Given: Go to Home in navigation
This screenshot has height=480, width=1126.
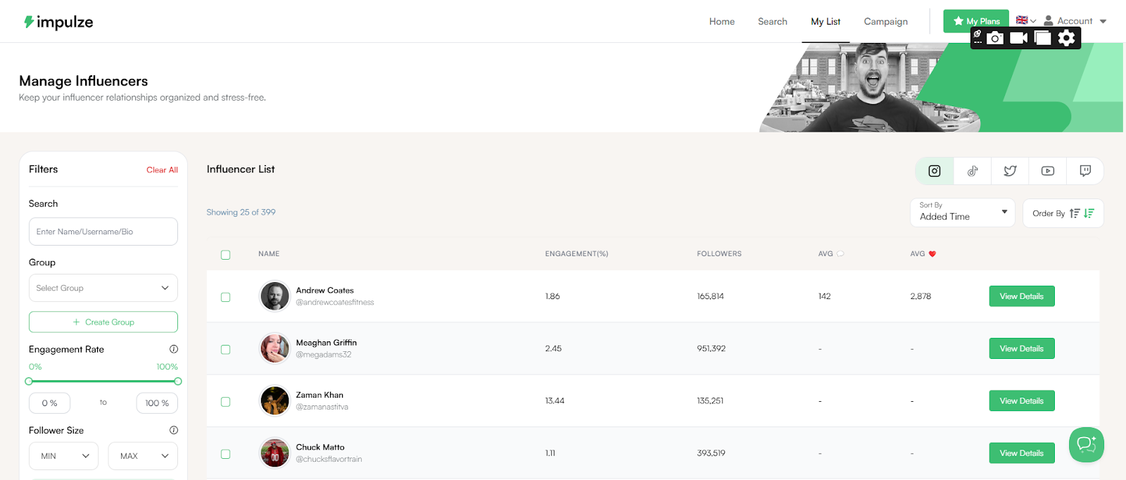Looking at the screenshot, I should click(722, 22).
